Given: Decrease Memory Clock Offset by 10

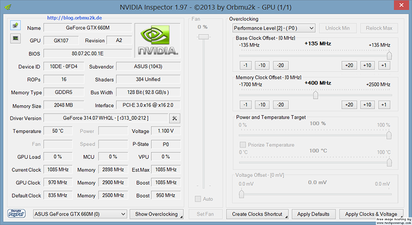Looking at the screenshot, I should [262, 105].
